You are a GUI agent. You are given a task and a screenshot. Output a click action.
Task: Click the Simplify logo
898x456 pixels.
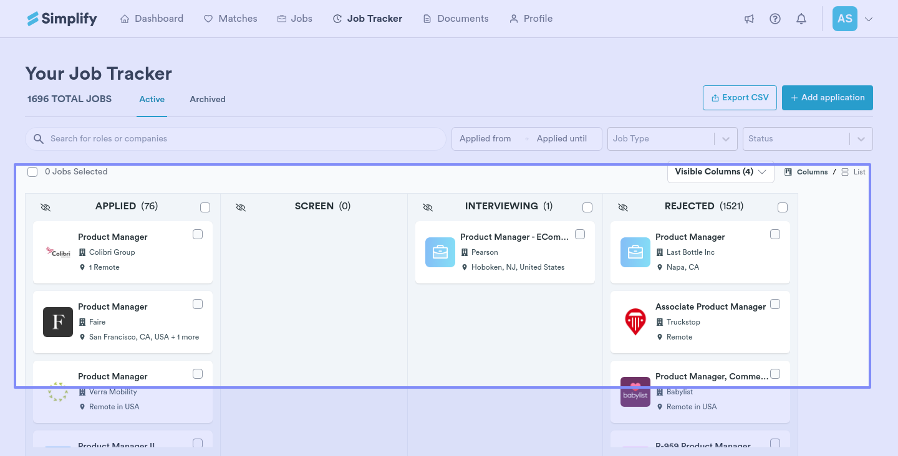click(62, 19)
